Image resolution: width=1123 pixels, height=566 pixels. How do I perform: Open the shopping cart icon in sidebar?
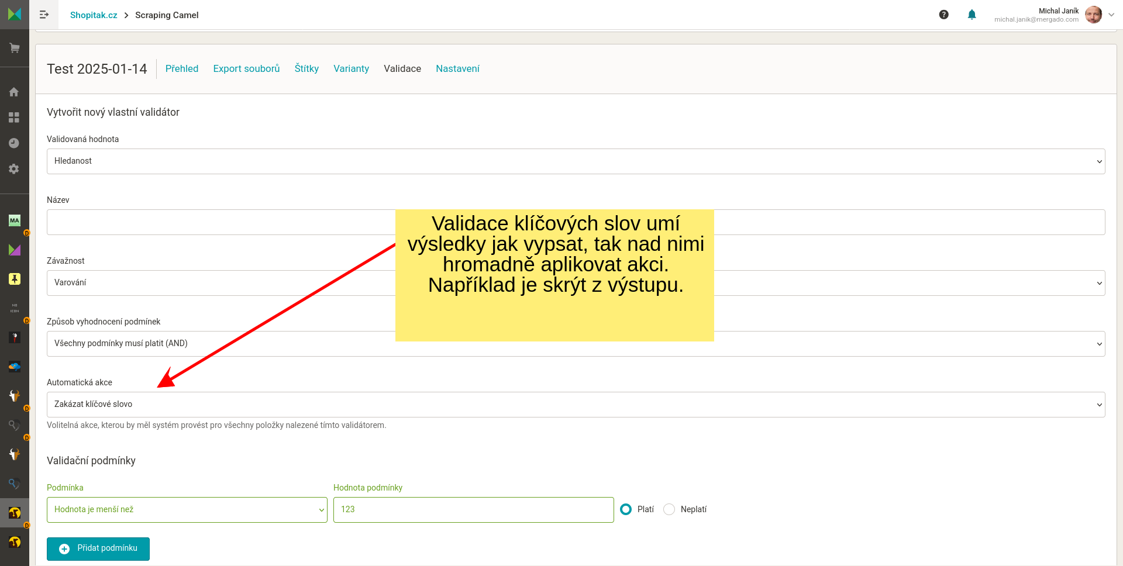click(x=15, y=48)
